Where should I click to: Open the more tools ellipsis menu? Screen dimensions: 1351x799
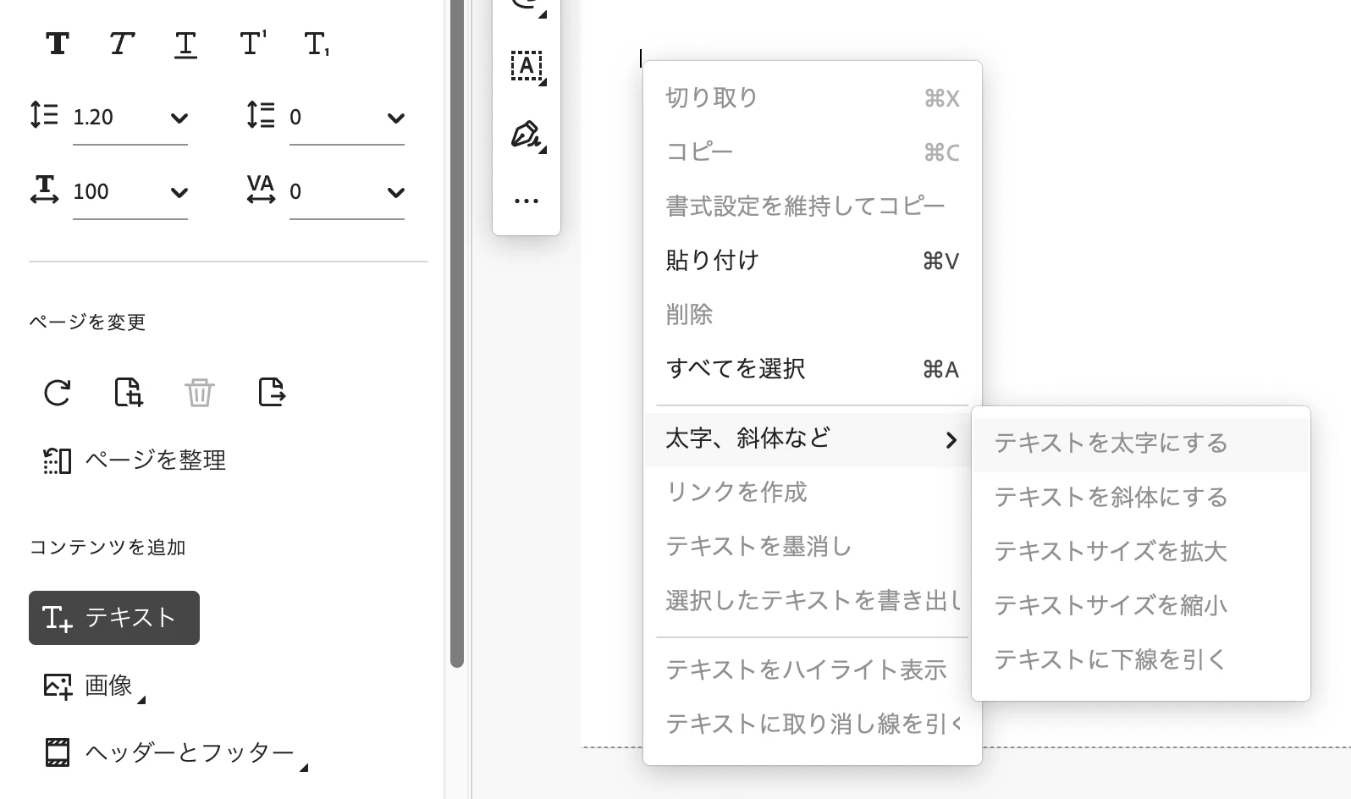(x=527, y=201)
